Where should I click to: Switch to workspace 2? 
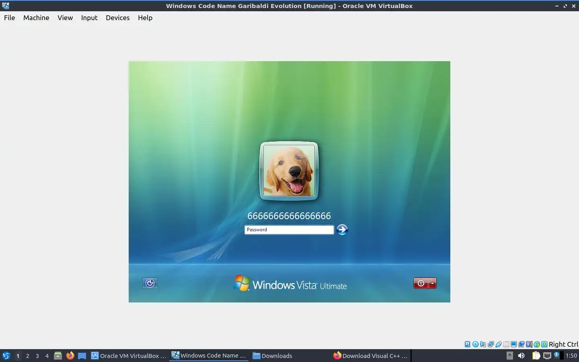click(x=27, y=356)
